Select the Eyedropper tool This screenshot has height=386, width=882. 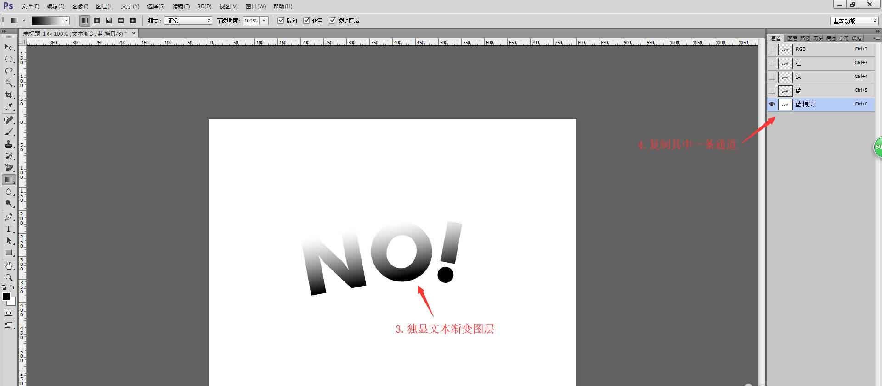(x=9, y=107)
